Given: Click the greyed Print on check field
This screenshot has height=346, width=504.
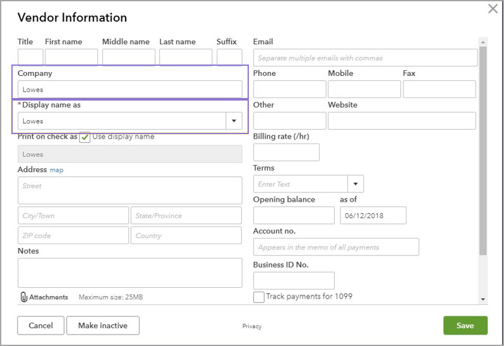Looking at the screenshot, I should [130, 154].
